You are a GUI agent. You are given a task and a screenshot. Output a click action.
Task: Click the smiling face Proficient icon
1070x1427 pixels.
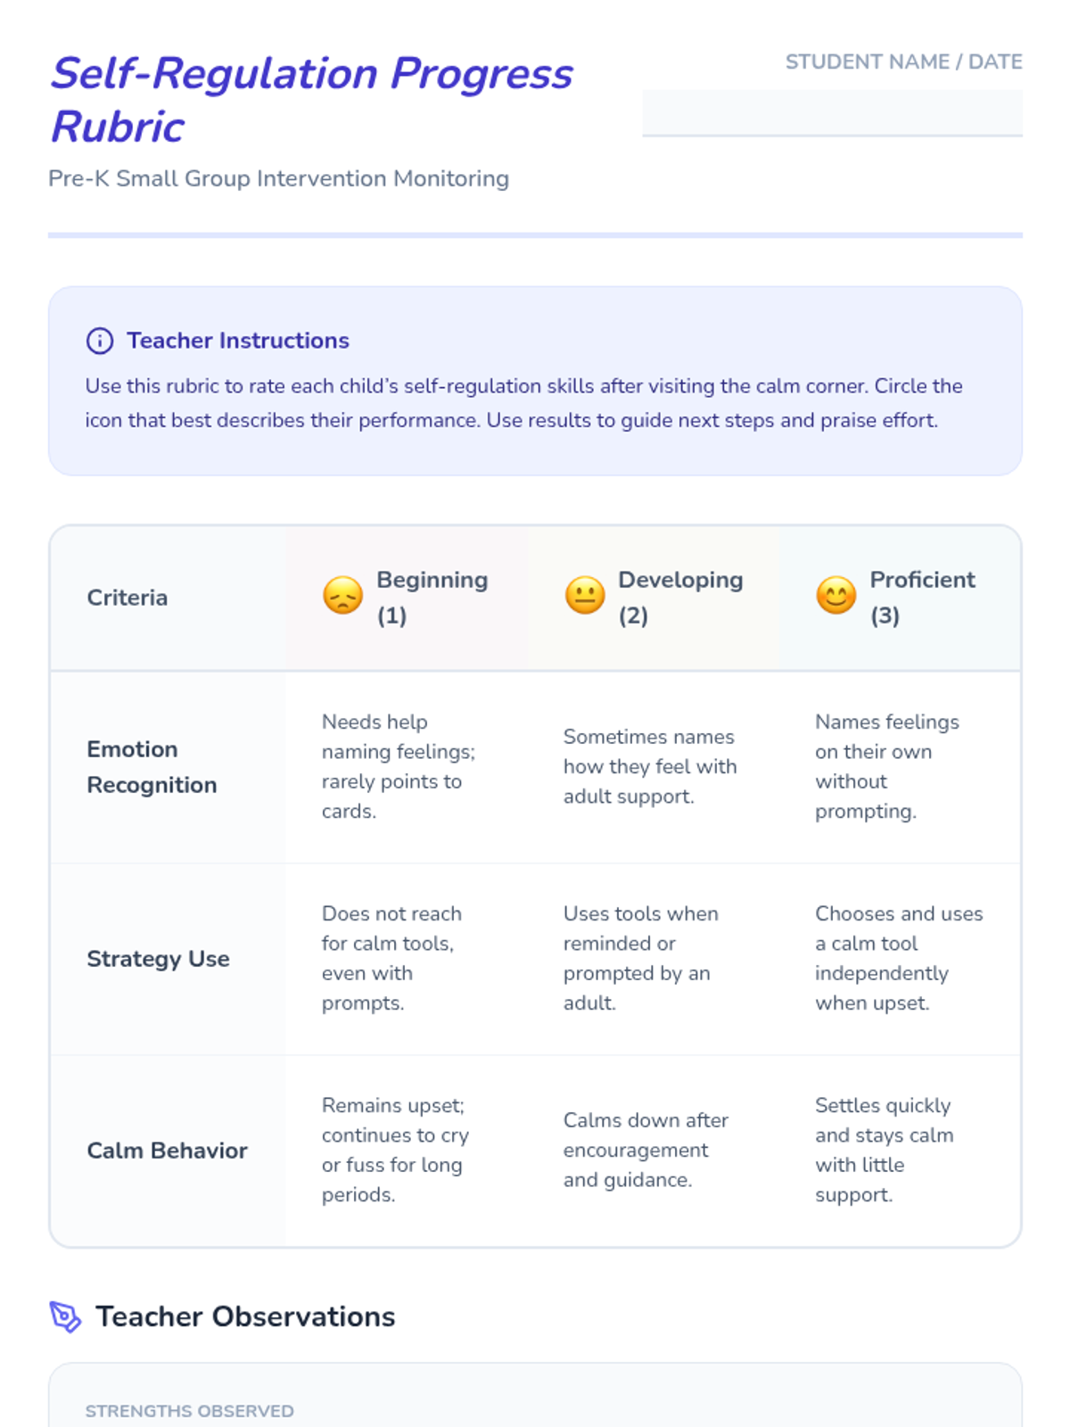click(x=835, y=596)
